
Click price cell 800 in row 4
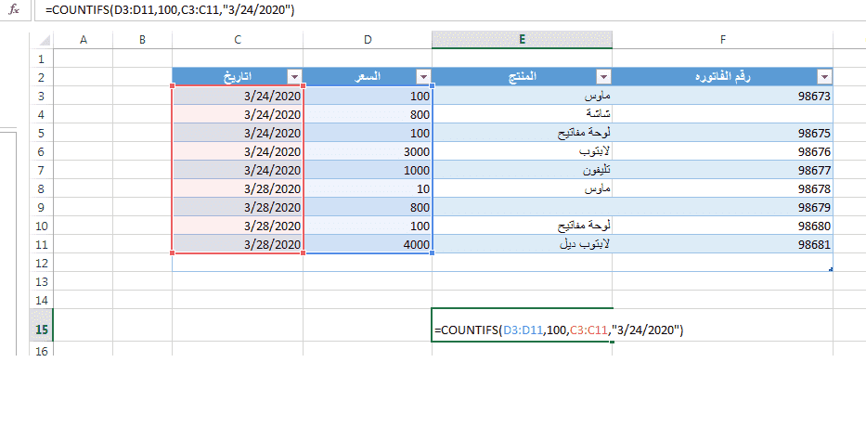368,114
